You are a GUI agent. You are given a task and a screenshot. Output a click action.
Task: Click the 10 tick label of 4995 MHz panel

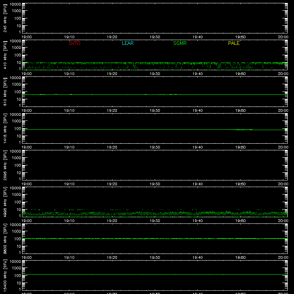(x=19, y=209)
